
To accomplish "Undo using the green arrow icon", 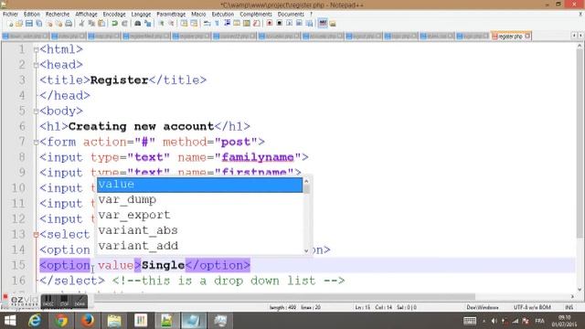I will 114,24.
